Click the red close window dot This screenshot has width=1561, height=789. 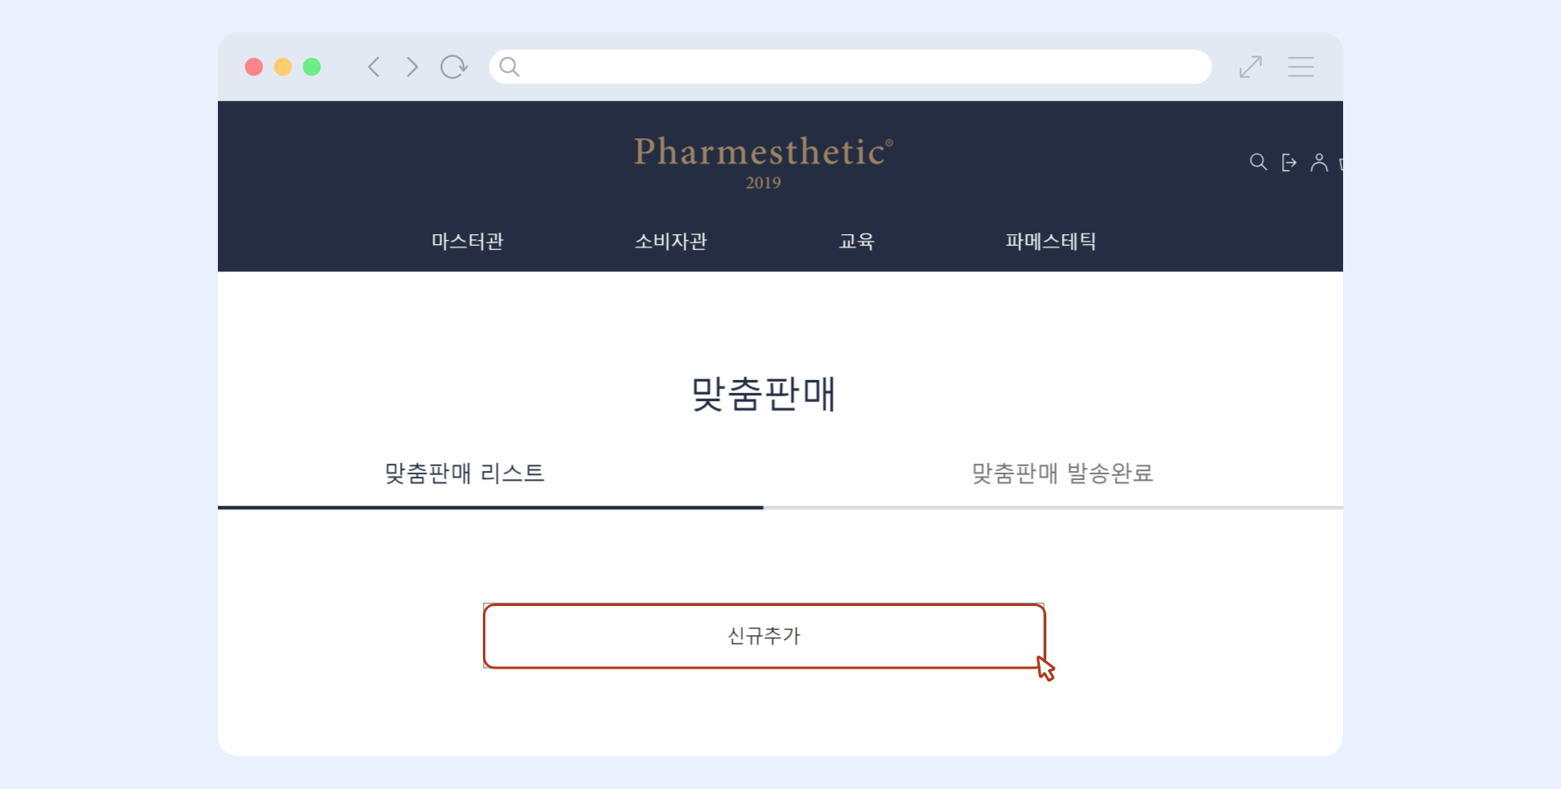pyautogui.click(x=254, y=67)
